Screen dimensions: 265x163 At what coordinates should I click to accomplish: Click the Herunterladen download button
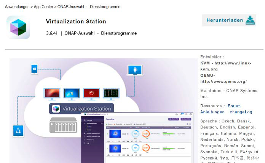[229, 20]
